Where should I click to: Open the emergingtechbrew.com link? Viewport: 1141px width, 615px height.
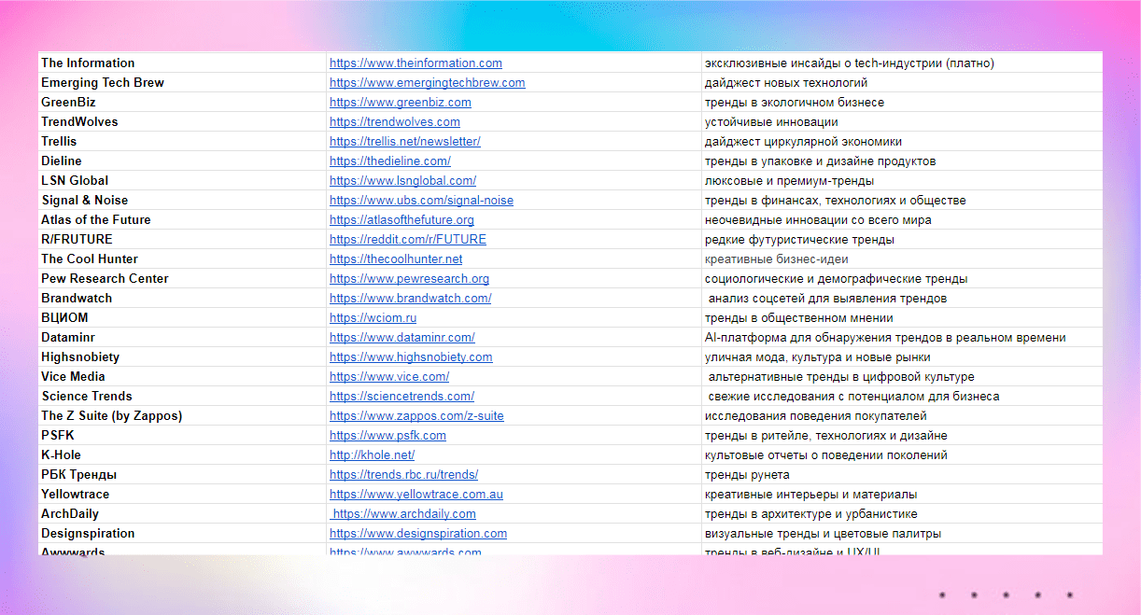[427, 83]
